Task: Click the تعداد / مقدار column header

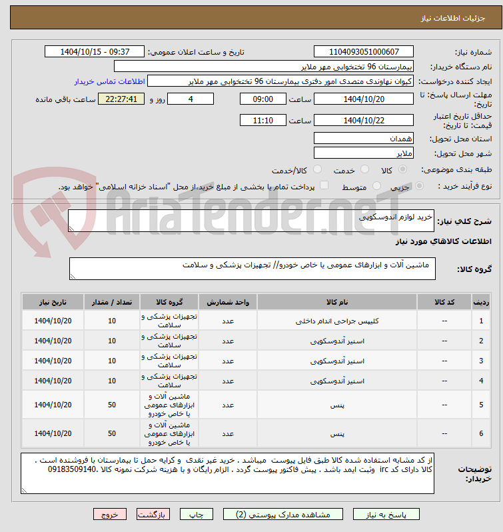Action: [x=112, y=302]
